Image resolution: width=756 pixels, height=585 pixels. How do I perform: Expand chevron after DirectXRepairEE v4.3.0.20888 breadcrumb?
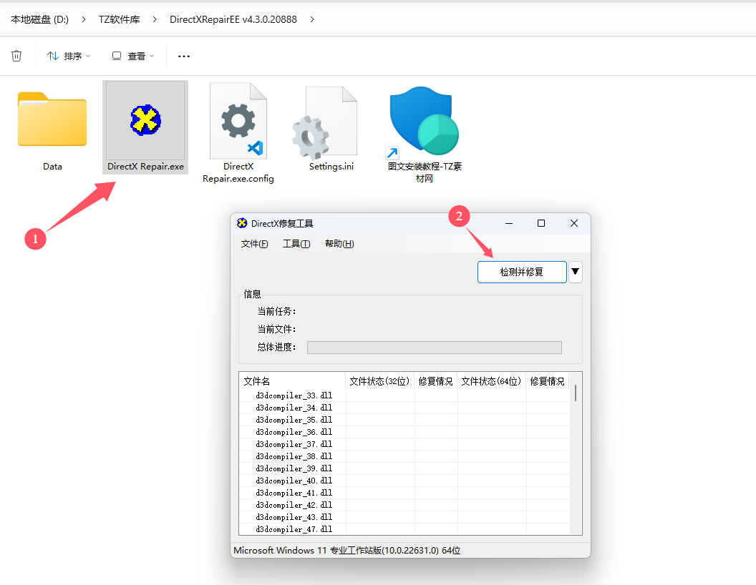coord(312,19)
